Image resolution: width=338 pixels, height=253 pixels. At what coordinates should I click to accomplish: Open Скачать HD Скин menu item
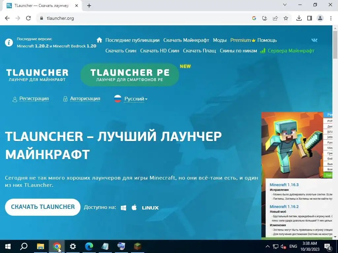coord(159,51)
